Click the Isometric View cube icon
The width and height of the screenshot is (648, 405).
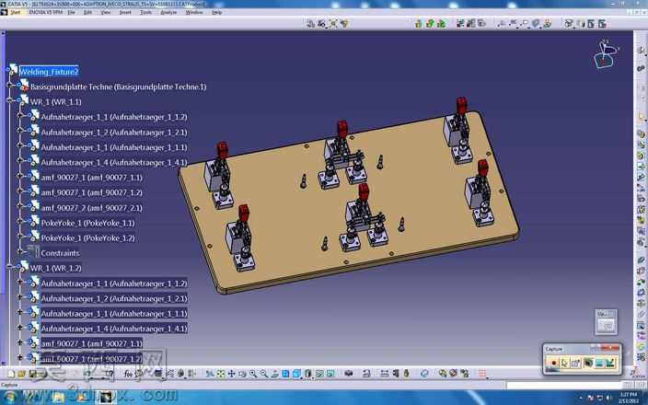pyautogui.click(x=296, y=374)
